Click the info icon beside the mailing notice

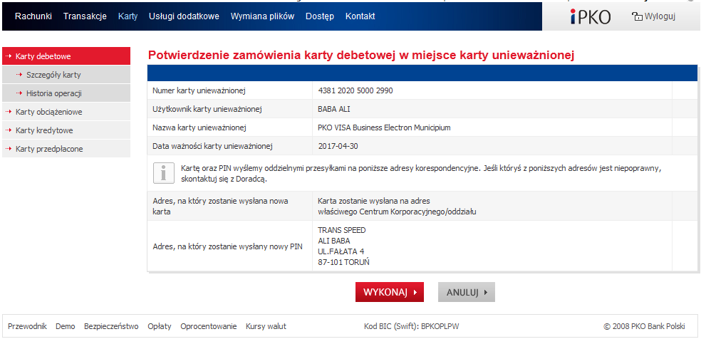click(x=163, y=173)
